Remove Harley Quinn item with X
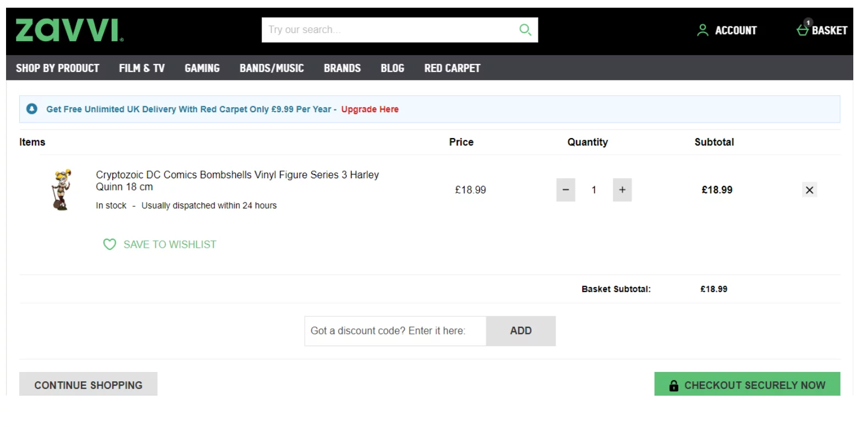Screen dimensions: 861x427 (x=809, y=190)
